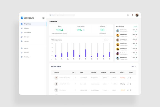This screenshot has width=160, height=107.
Task: Click the Inbox sidebar icon
Action: (x=22, y=48)
